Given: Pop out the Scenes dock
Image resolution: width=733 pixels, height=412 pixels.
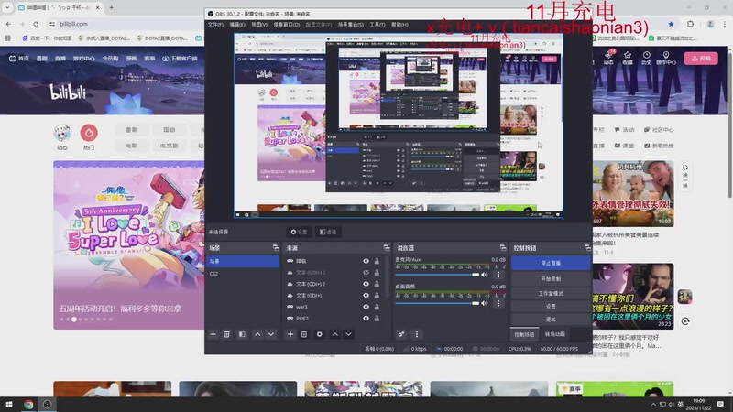Looking at the screenshot, I should pos(276,247).
